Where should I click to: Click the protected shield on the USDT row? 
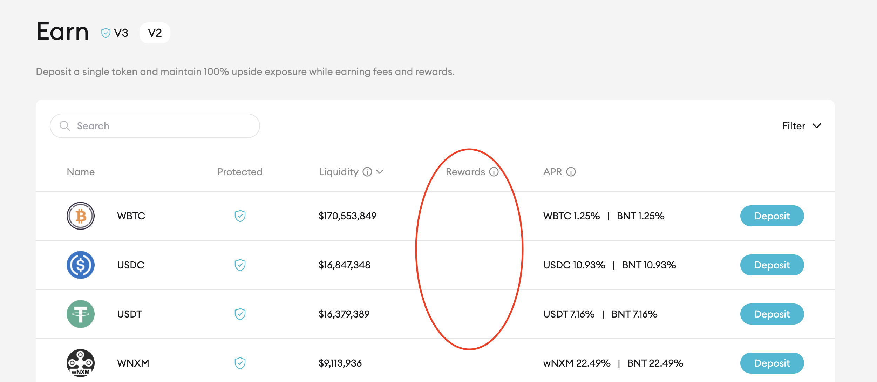[x=240, y=314]
